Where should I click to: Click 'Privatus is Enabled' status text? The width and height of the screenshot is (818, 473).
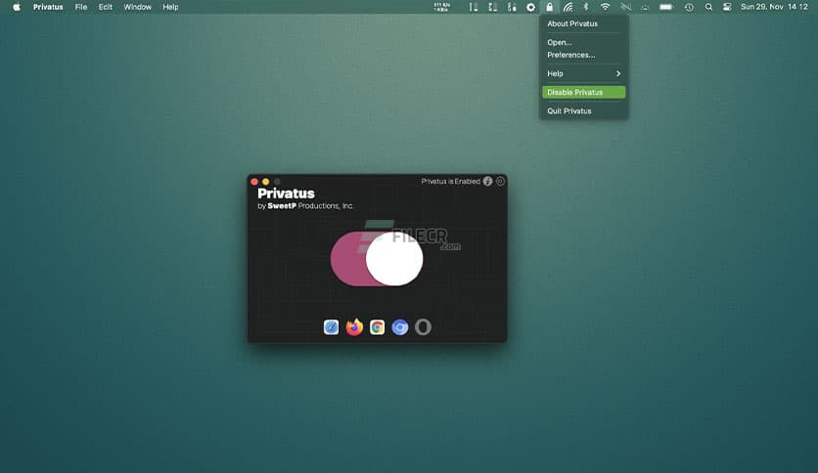tap(451, 181)
